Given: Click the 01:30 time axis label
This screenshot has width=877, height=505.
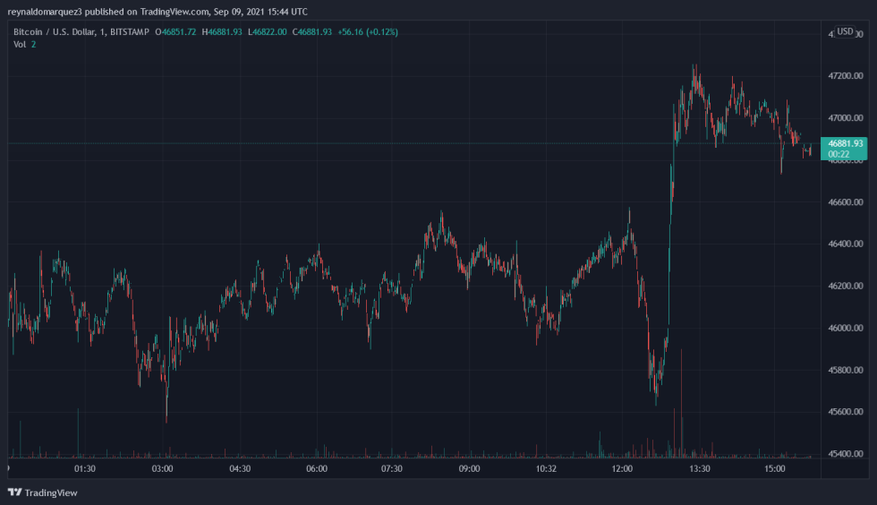Looking at the screenshot, I should (85, 468).
